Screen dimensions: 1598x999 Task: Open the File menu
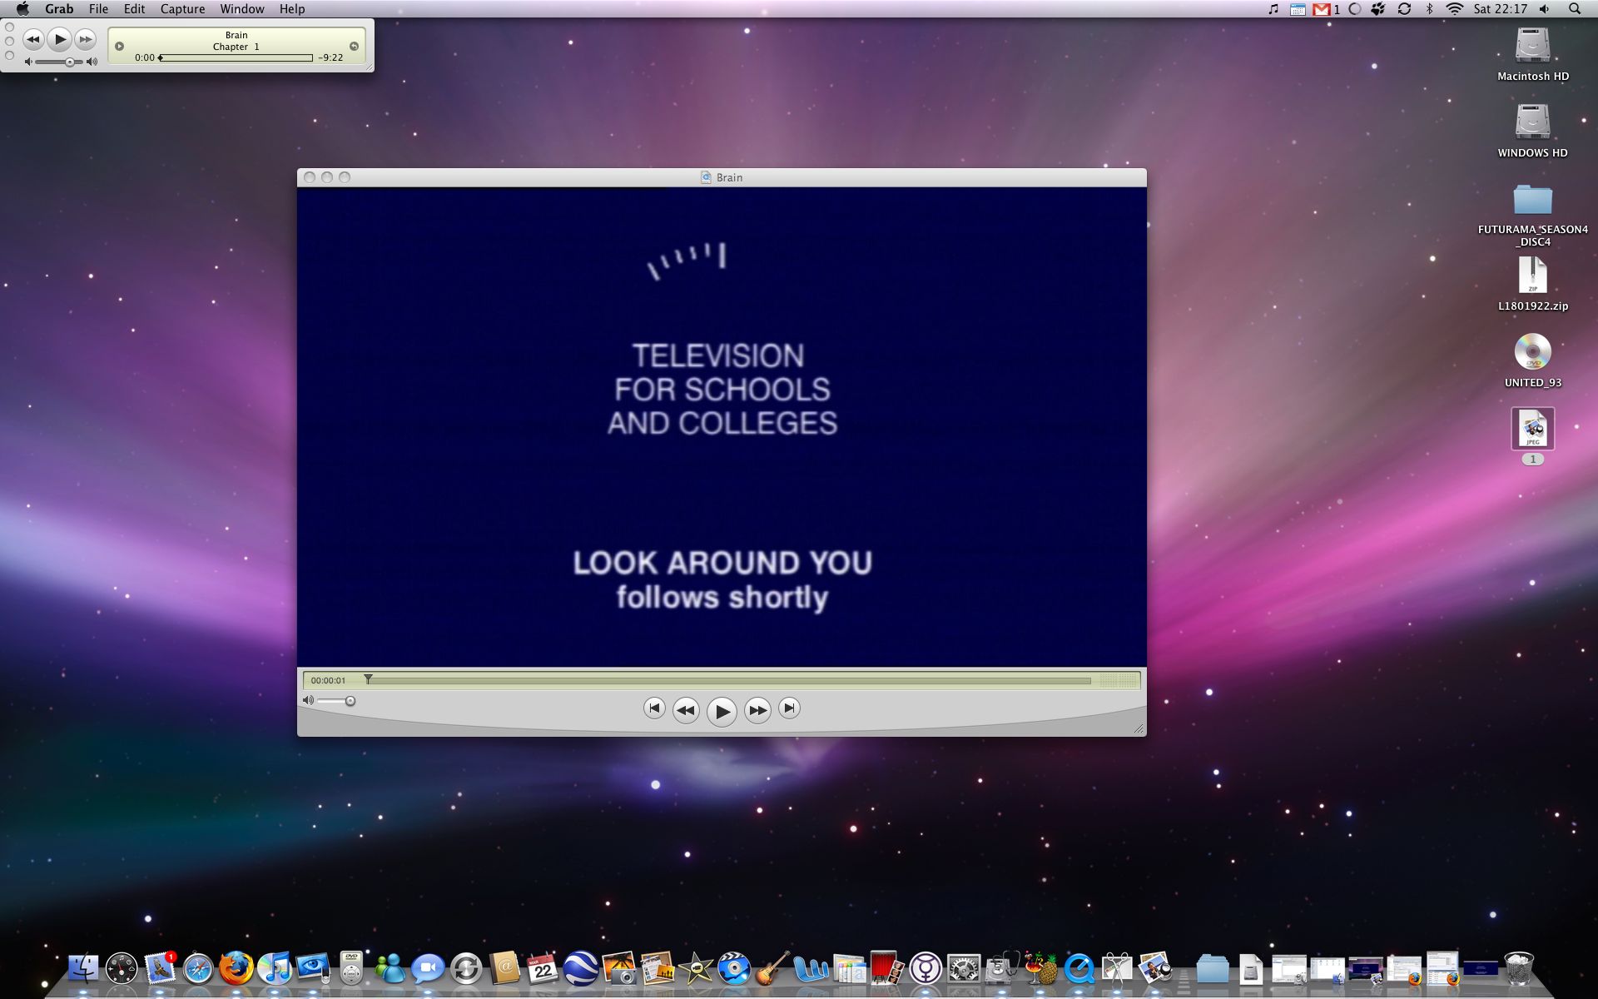[x=98, y=9]
